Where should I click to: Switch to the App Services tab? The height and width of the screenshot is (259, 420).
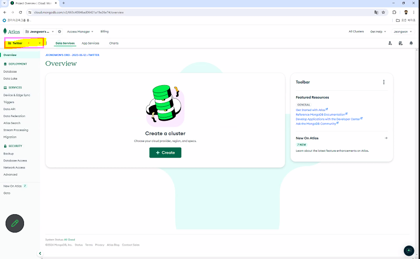click(x=90, y=43)
